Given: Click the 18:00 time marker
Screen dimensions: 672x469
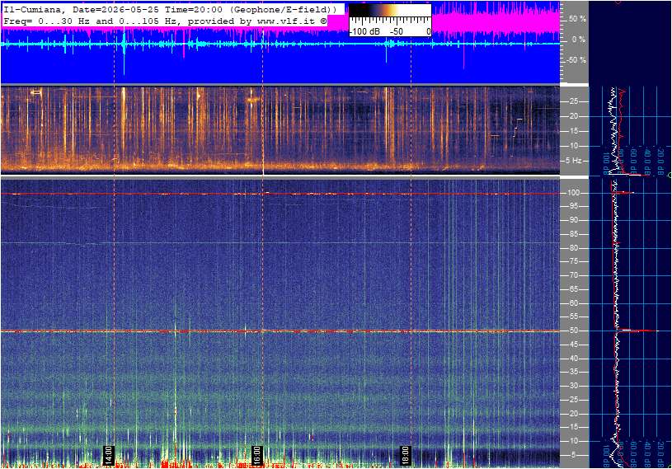Looking at the screenshot, I should click(405, 455).
